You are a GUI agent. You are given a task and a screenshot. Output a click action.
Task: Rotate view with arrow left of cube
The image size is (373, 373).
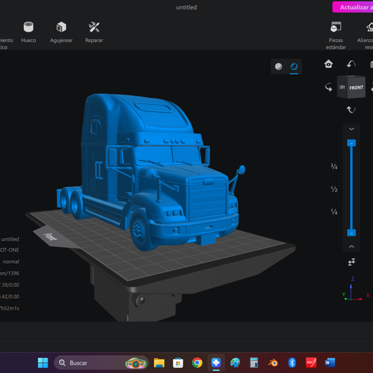pos(328,87)
